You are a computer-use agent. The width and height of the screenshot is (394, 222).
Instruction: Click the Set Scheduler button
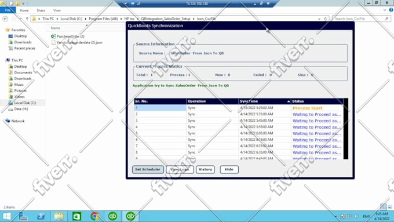pyautogui.click(x=148, y=169)
